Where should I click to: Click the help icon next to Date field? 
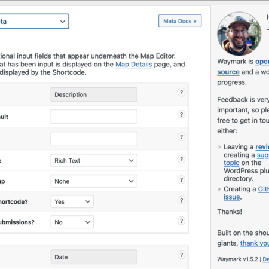(181, 255)
